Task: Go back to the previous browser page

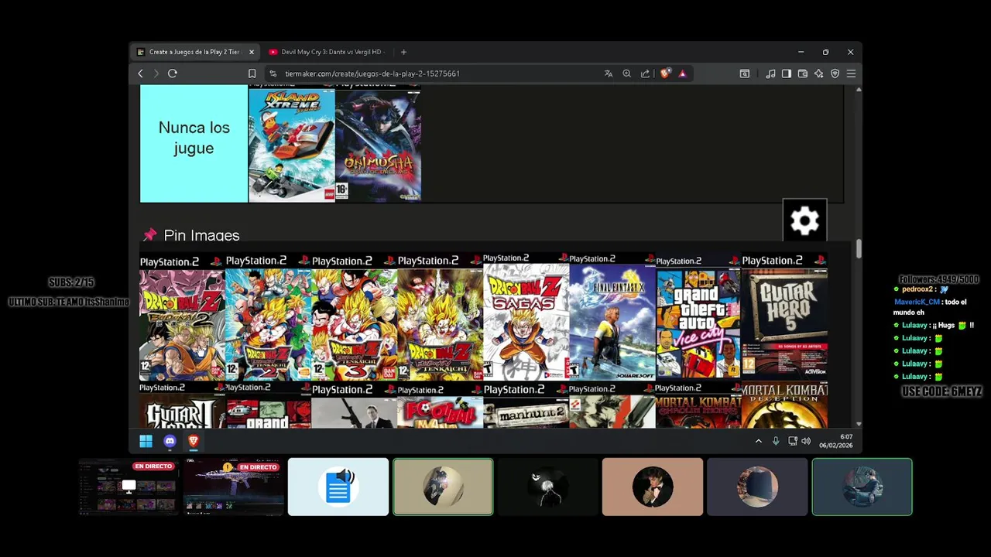Action: 140,73
